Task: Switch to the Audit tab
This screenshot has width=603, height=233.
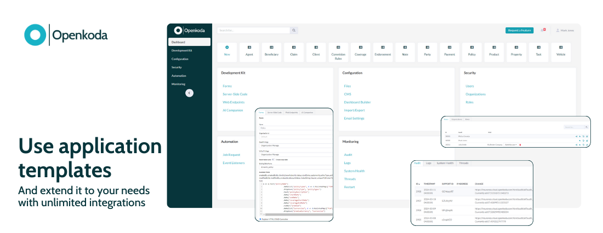Action: click(x=417, y=163)
